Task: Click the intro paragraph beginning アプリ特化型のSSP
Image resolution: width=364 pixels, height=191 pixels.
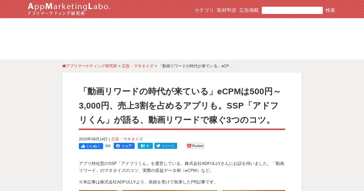Action: click(182, 167)
